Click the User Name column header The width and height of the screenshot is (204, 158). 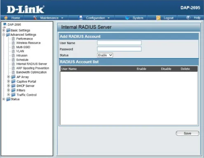pyautogui.click(x=69, y=69)
